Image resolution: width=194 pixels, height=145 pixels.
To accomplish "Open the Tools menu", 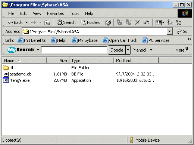I will click(x=75, y=13).
